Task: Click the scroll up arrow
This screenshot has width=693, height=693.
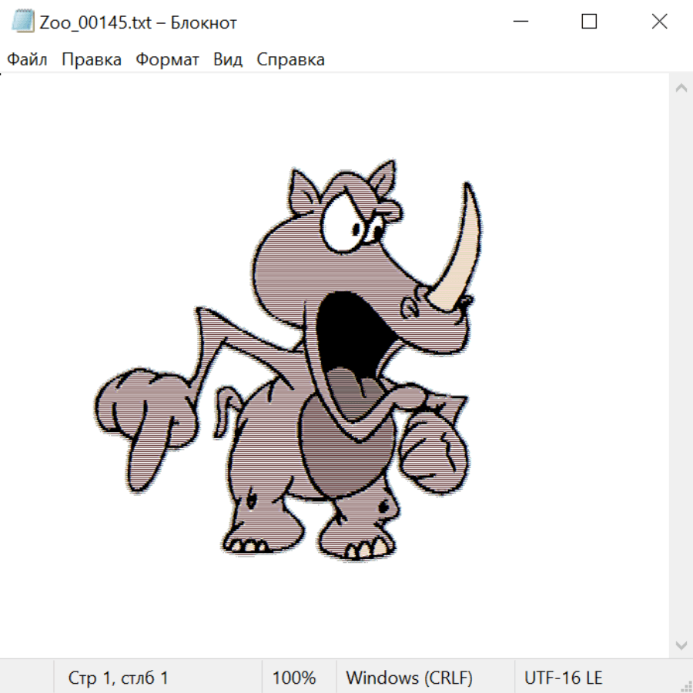Action: [681, 89]
